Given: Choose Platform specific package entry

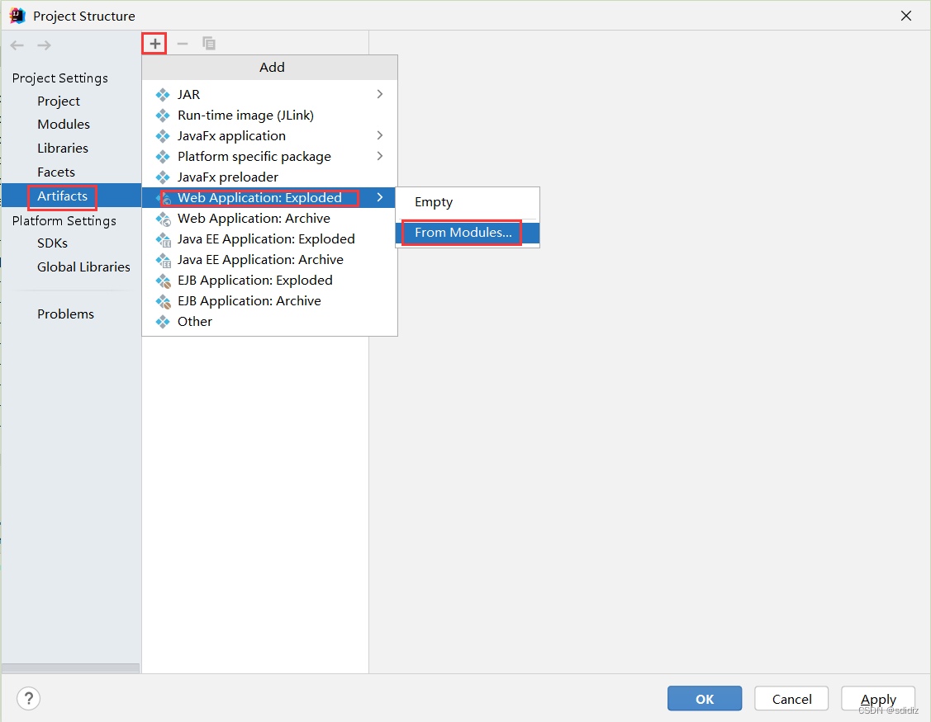Looking at the screenshot, I should click(x=269, y=157).
